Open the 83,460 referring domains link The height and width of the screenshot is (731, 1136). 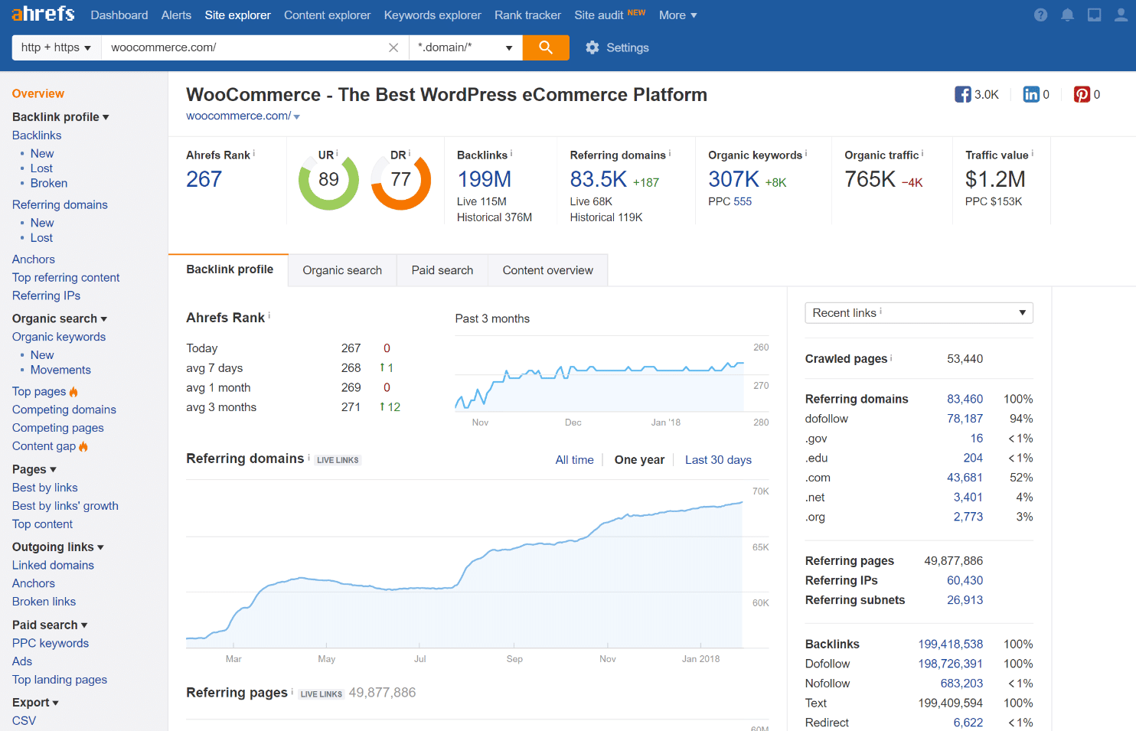pos(965,399)
